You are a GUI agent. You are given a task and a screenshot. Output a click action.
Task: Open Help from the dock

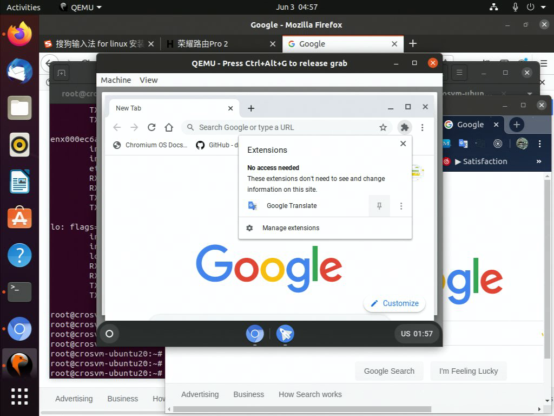coord(19,255)
